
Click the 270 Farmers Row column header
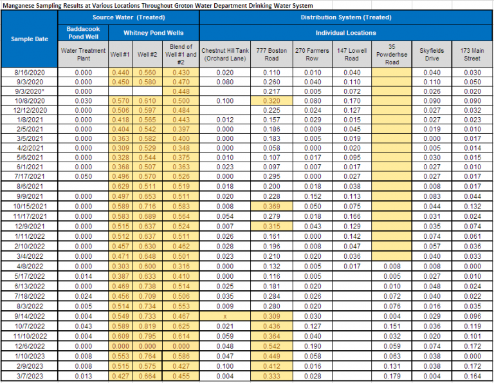[x=312, y=54]
